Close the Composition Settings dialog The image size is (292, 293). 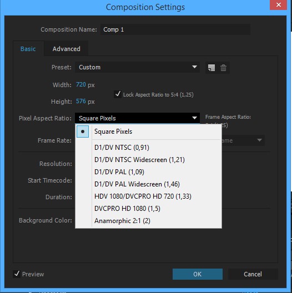point(278,5)
